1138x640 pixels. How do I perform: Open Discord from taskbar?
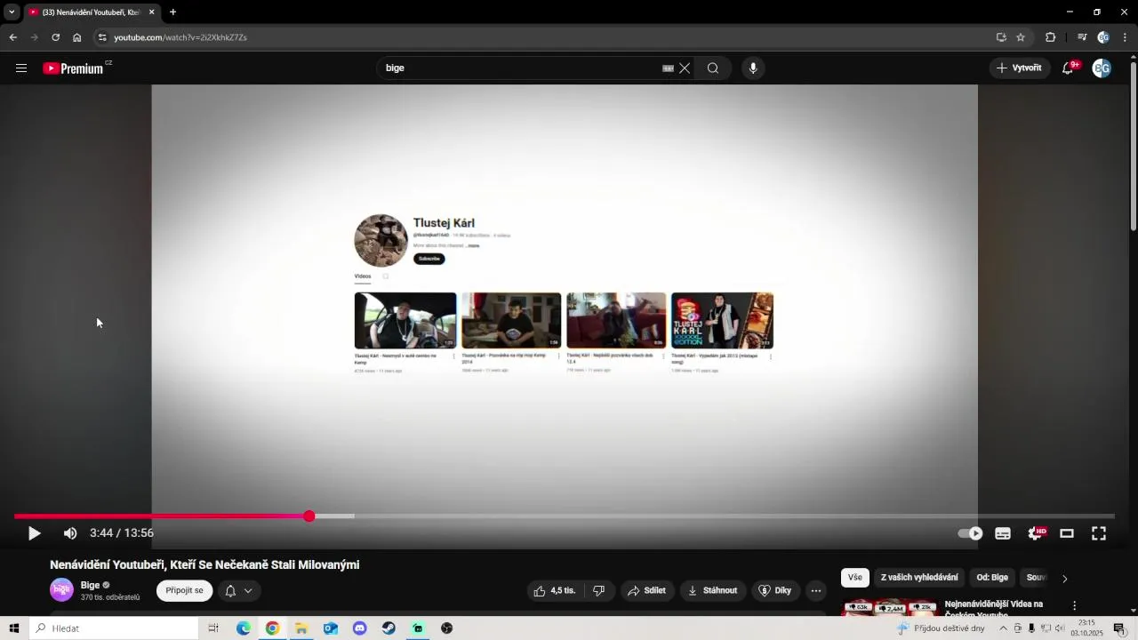(359, 628)
